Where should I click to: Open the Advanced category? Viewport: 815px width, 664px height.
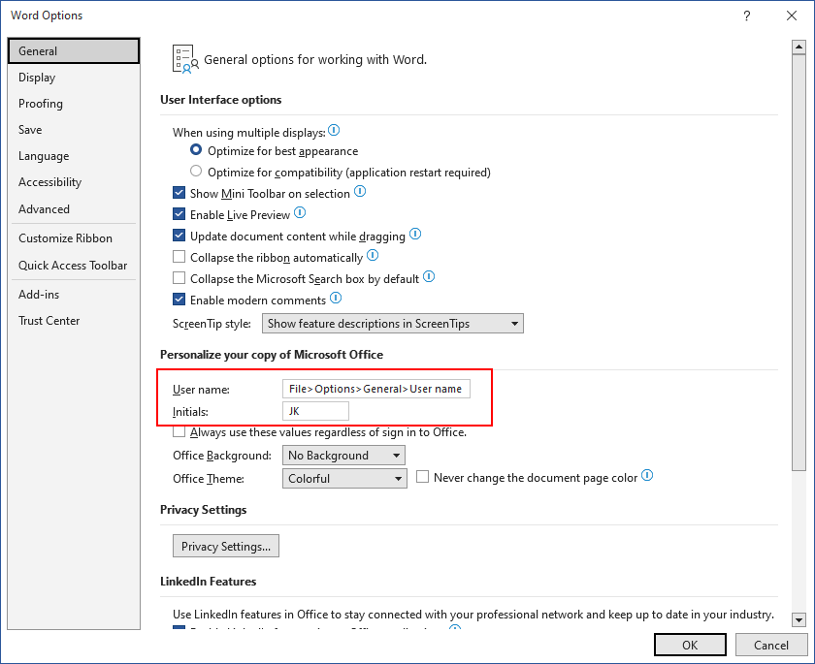(74, 208)
